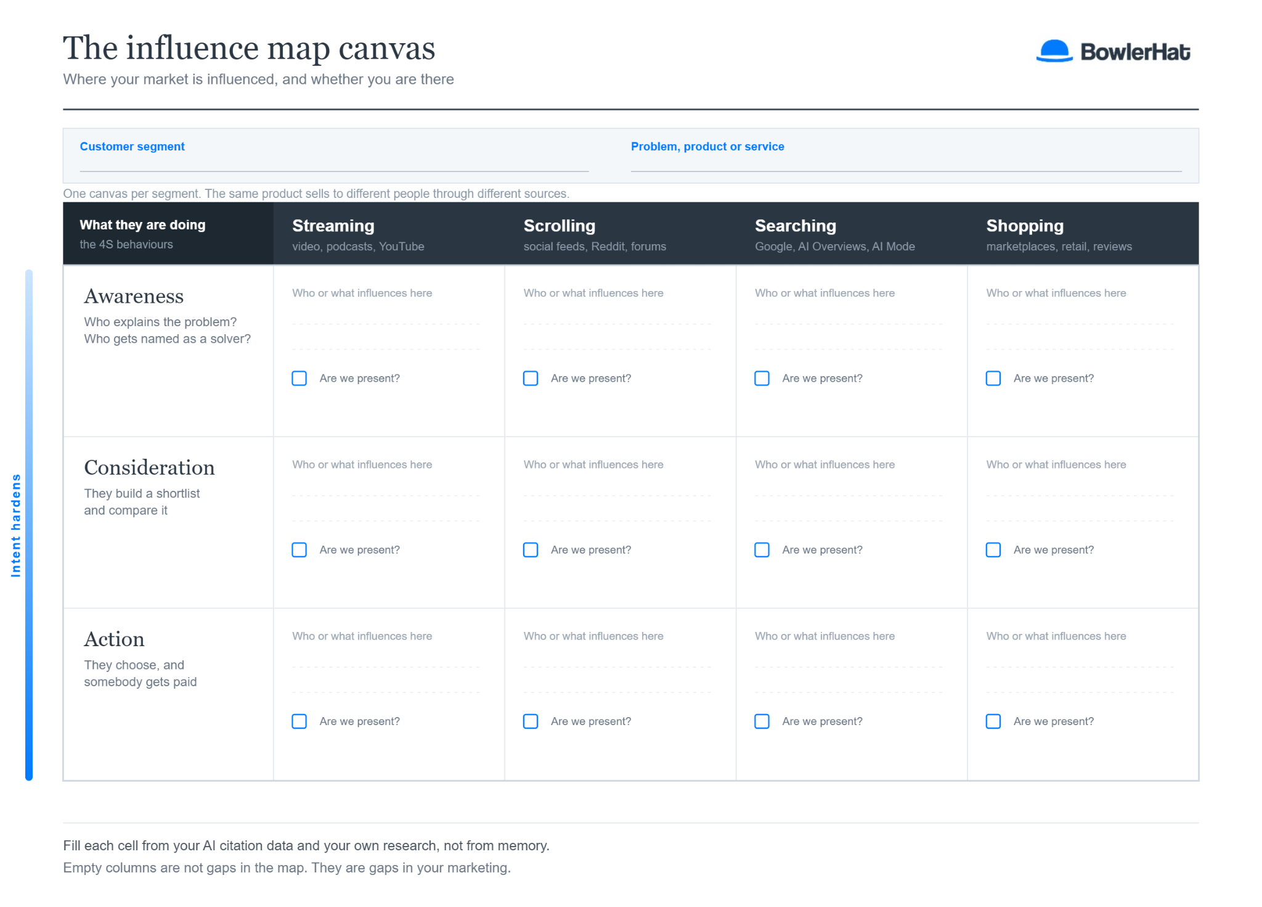This screenshot has width=1262, height=907.
Task: Click influence entry lines in Awareness Searching
Action: pyautogui.click(x=849, y=337)
